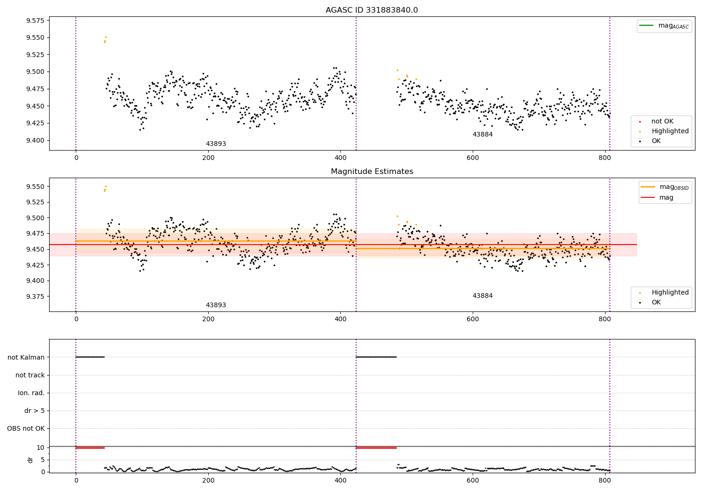Click the '5' tick label on dr axis
The width and height of the screenshot is (702, 491).
[43, 460]
